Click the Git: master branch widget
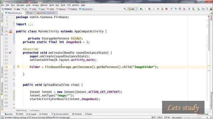Viewport: 213px width, 119px height. tap(177, 118)
